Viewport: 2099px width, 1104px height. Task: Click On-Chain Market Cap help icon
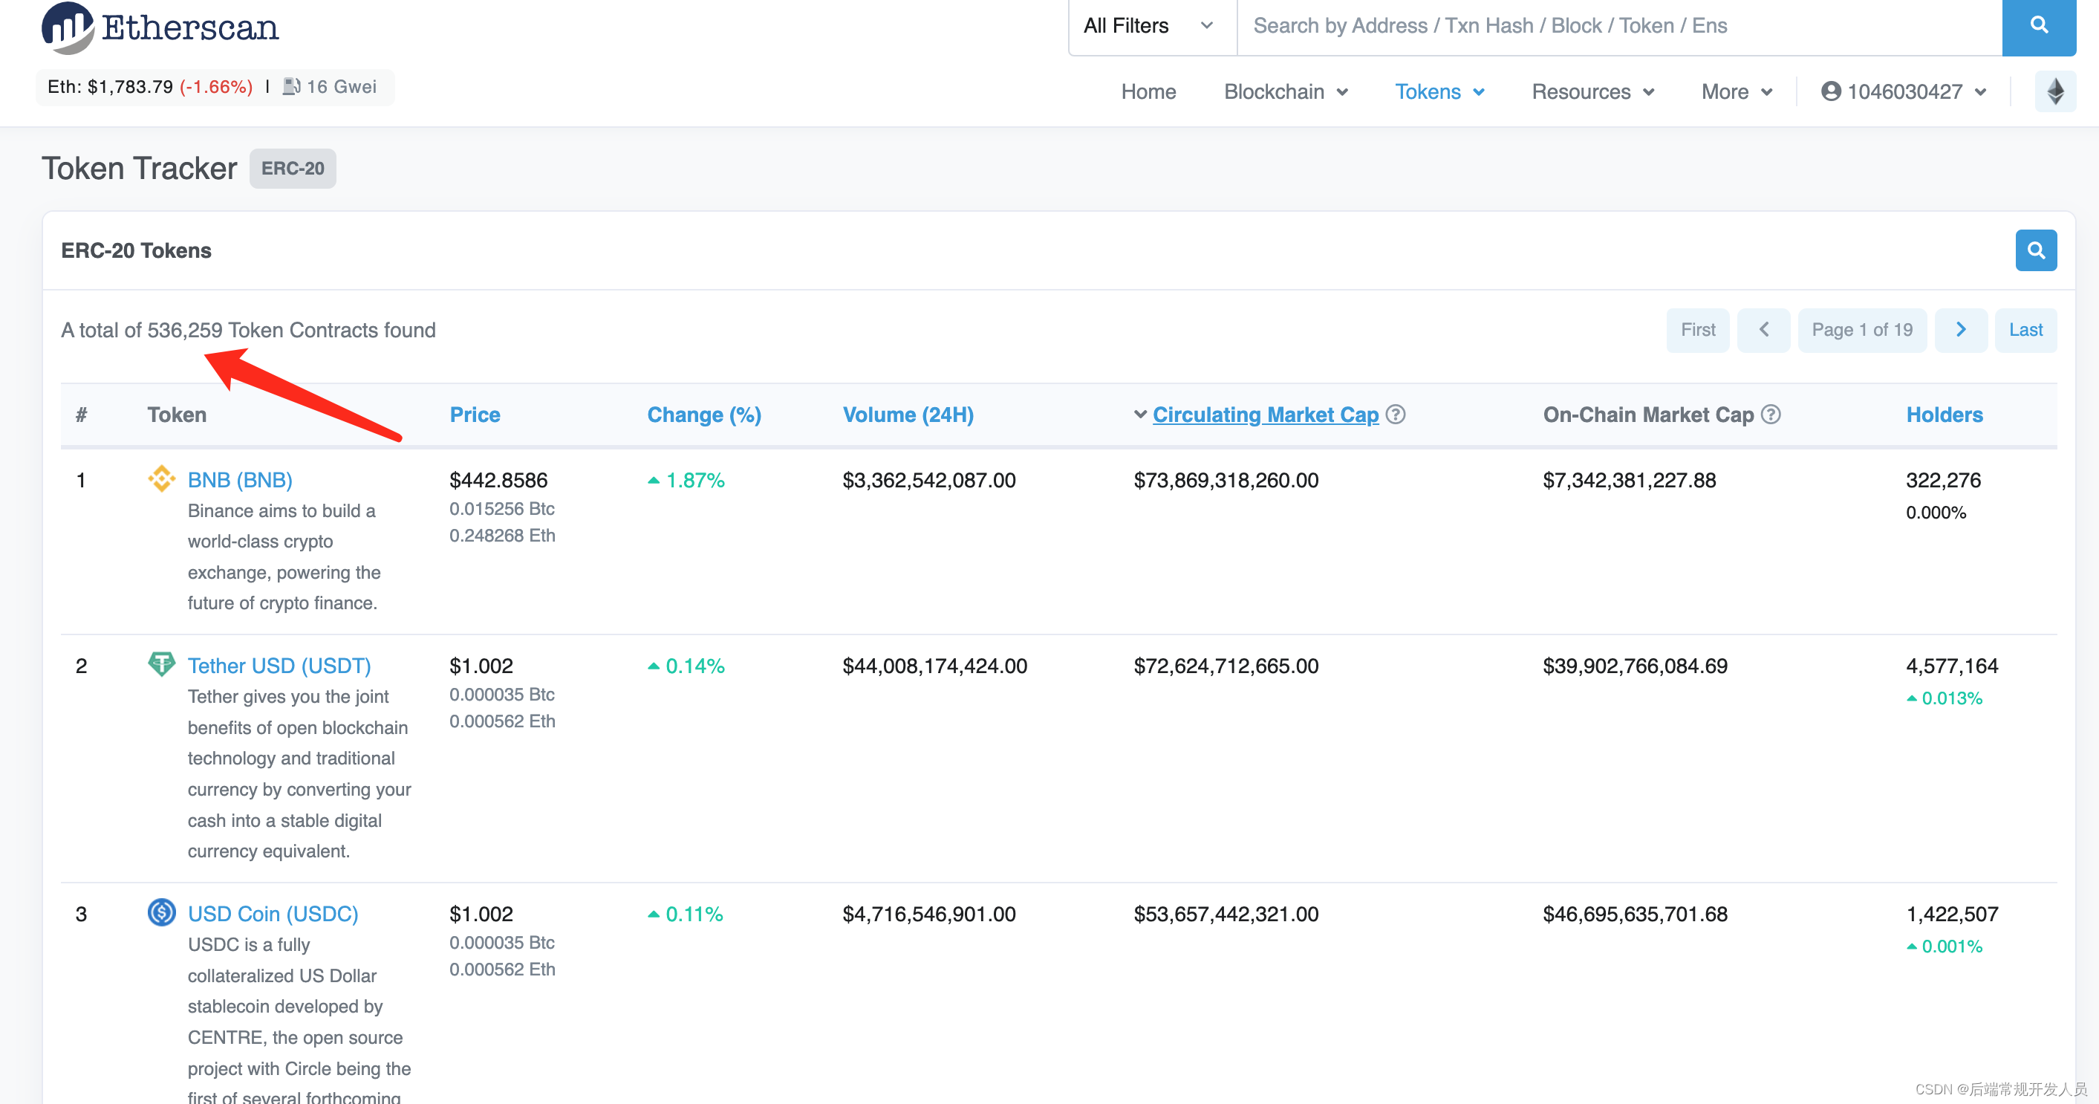point(1771,415)
